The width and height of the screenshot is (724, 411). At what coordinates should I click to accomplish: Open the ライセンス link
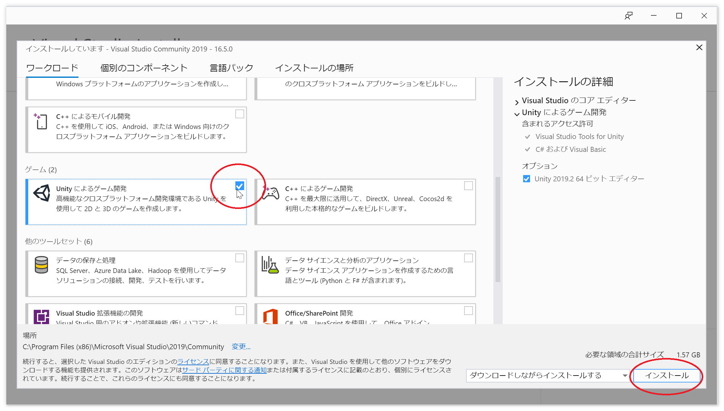click(x=193, y=361)
